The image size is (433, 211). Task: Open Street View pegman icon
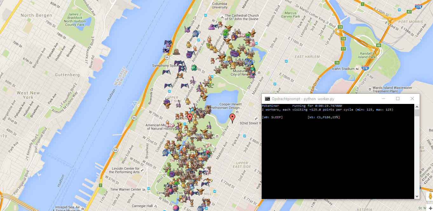[x=430, y=196]
